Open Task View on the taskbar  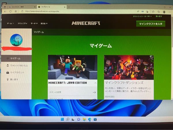[73, 119]
